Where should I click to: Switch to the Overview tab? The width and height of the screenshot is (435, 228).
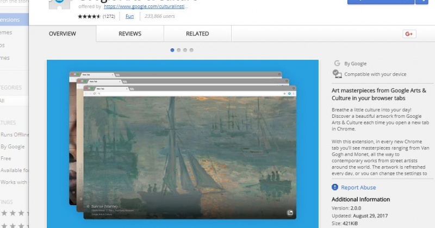[63, 34]
